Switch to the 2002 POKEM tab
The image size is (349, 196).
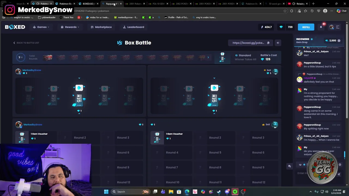pyautogui.click(x=182, y=4)
